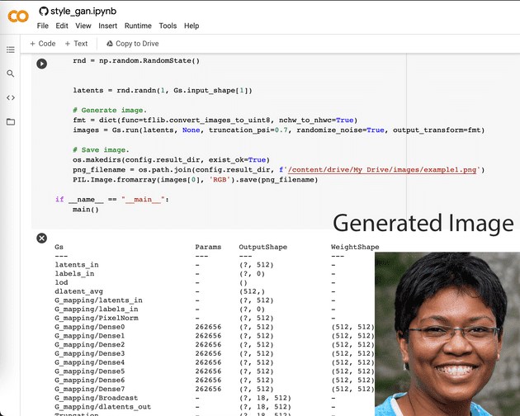Open the table of contents sidebar icon
This screenshot has width=520, height=416.
[x=11, y=50]
